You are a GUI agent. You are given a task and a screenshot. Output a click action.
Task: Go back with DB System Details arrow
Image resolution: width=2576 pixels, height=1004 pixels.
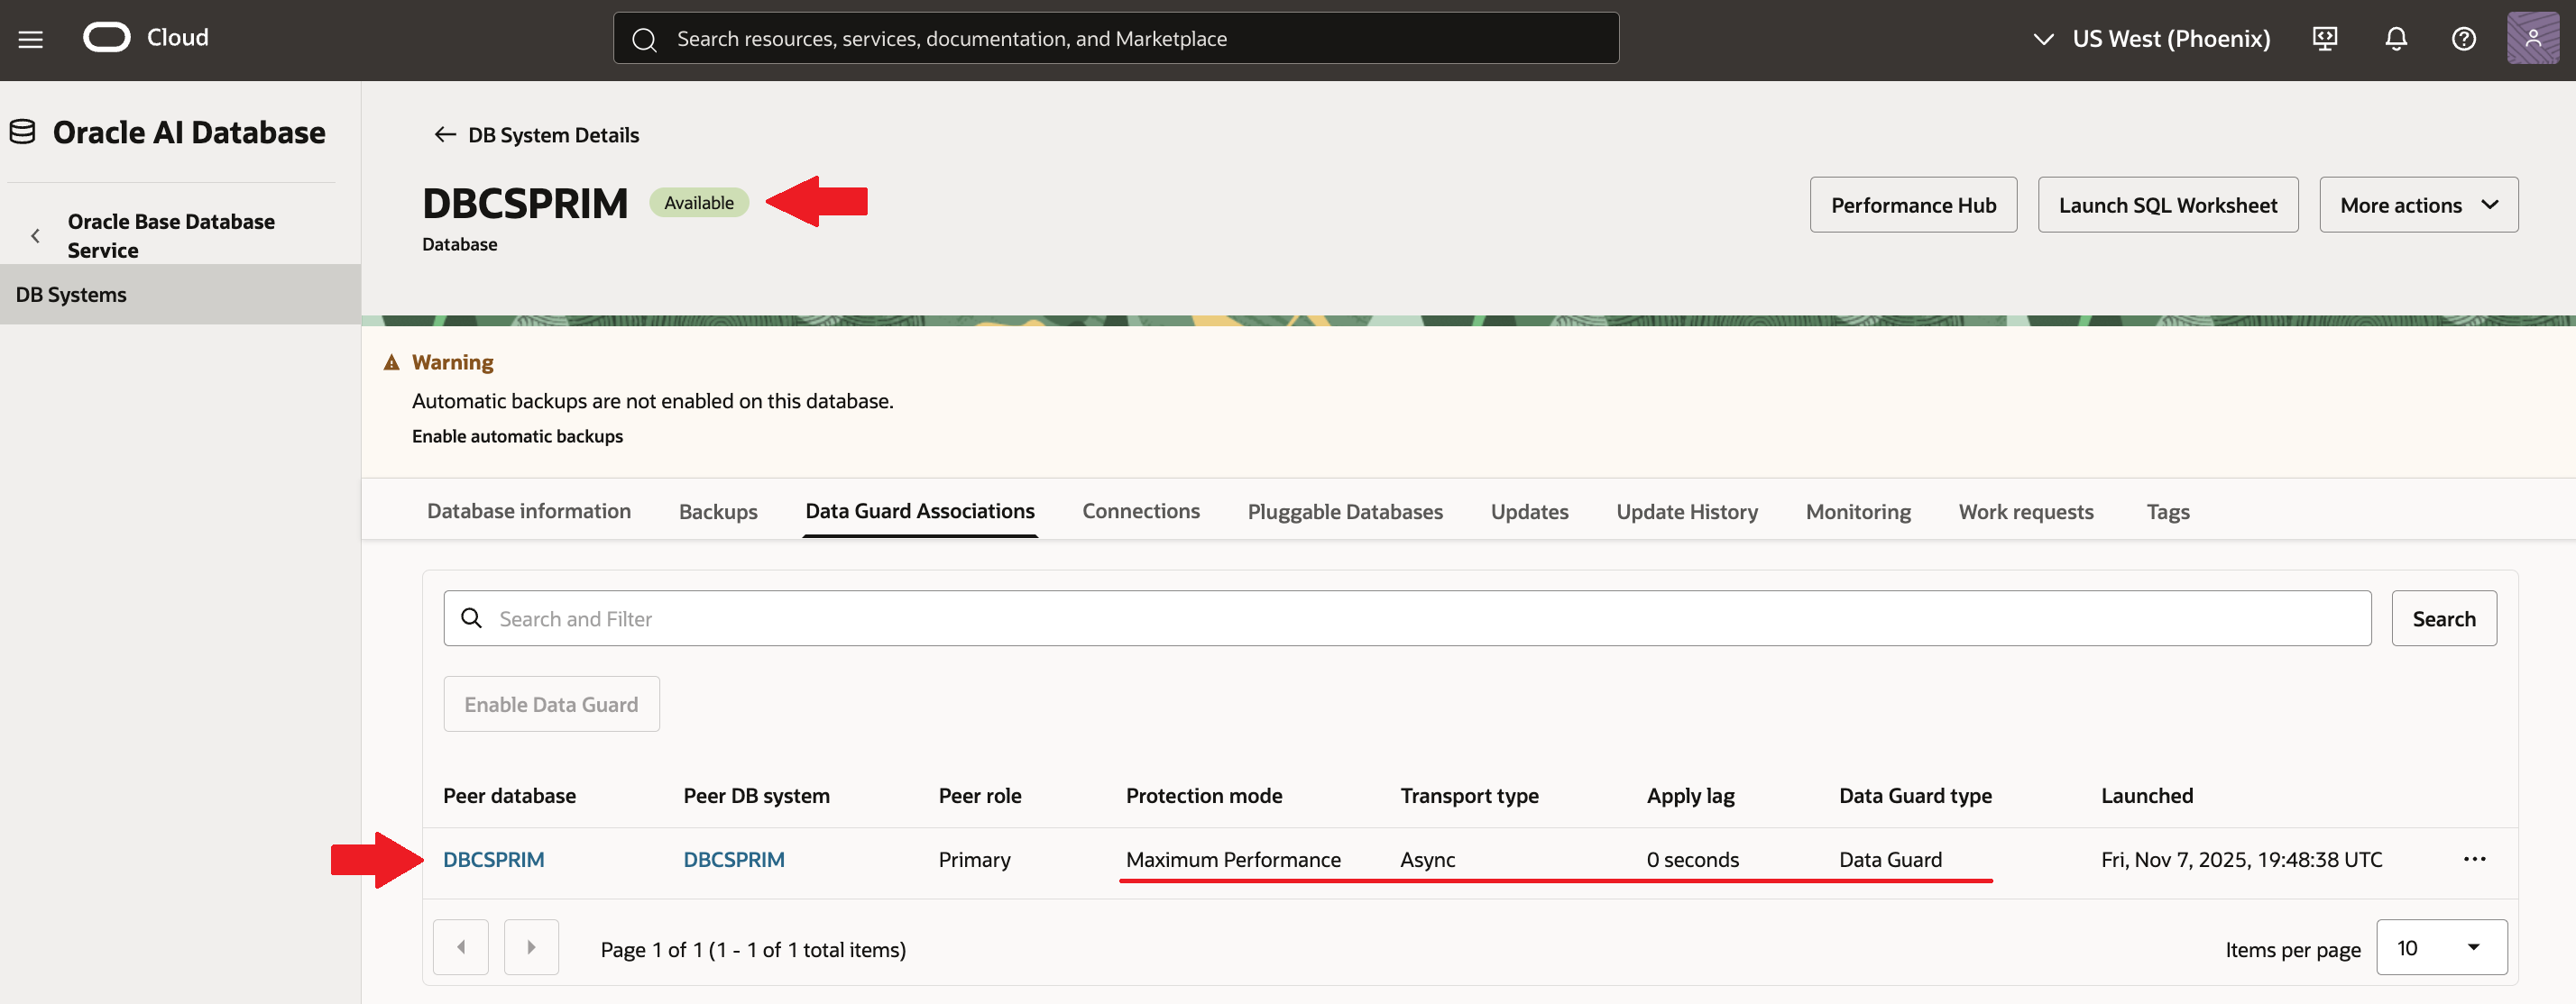[445, 135]
